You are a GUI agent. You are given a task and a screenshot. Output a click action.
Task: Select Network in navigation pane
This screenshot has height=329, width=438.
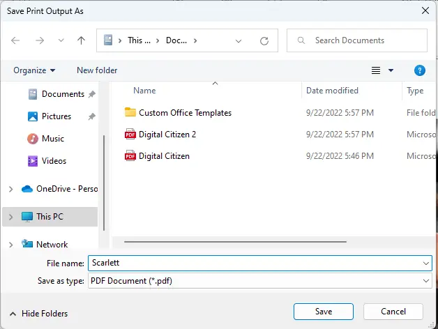tap(52, 245)
